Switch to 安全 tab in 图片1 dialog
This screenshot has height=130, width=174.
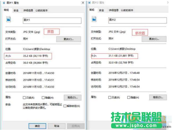16,10
